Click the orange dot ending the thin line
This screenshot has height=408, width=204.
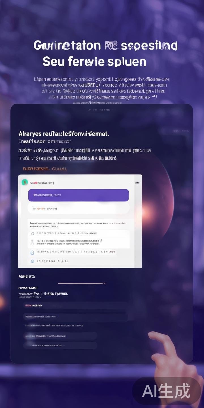pos(104,283)
